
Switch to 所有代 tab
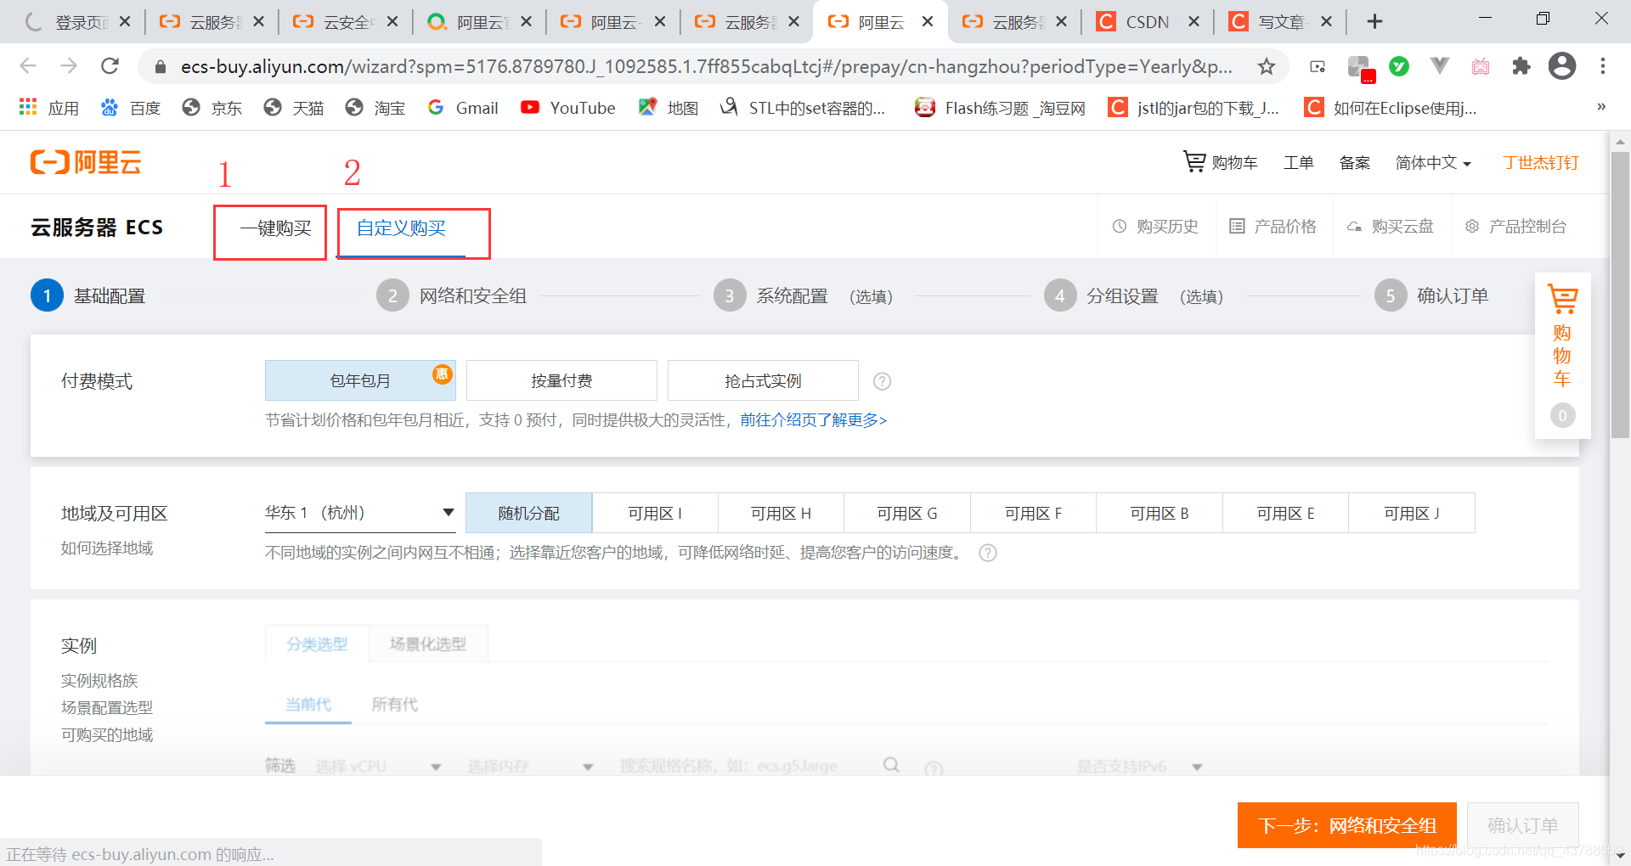click(395, 705)
